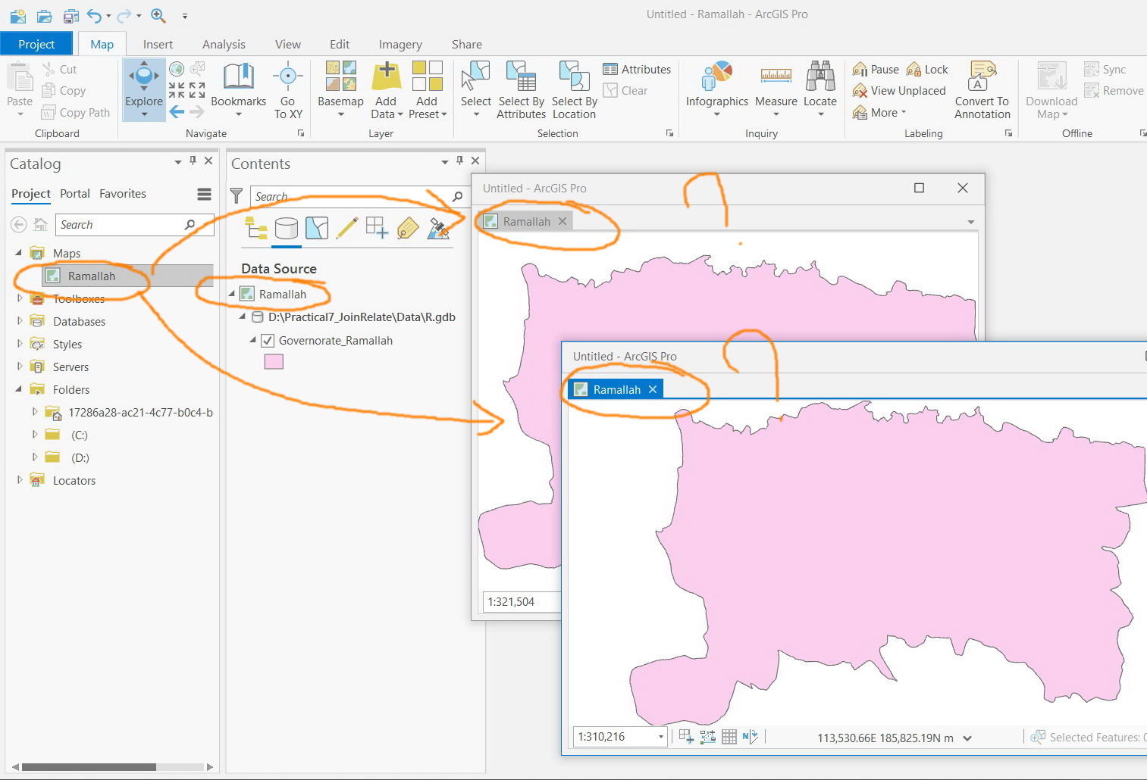Click Select By Attributes
The width and height of the screenshot is (1147, 780).
(x=522, y=90)
